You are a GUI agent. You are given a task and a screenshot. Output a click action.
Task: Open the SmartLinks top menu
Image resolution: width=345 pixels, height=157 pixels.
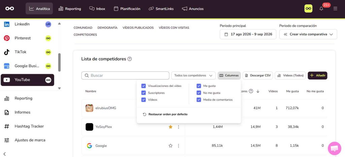tap(161, 8)
